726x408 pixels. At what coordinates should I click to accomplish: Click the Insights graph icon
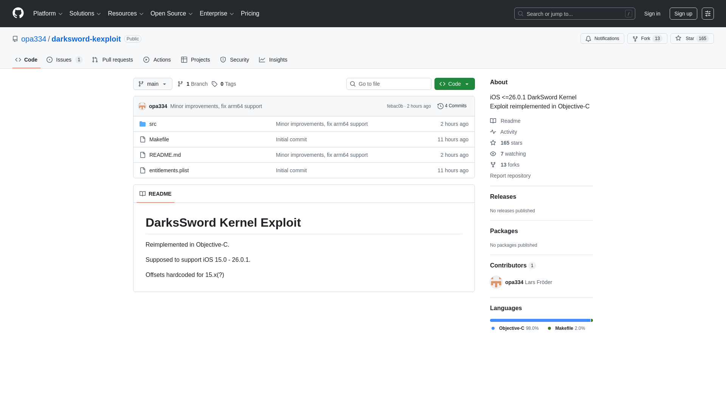[262, 60]
